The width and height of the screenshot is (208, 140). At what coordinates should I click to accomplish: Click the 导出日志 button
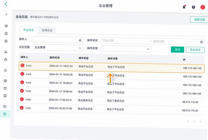tap(195, 50)
